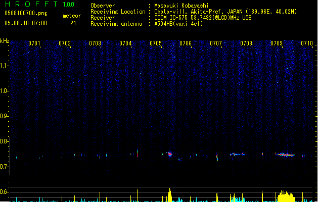Click the 0703 time marker
This screenshot has width=318, height=202.
click(x=95, y=43)
